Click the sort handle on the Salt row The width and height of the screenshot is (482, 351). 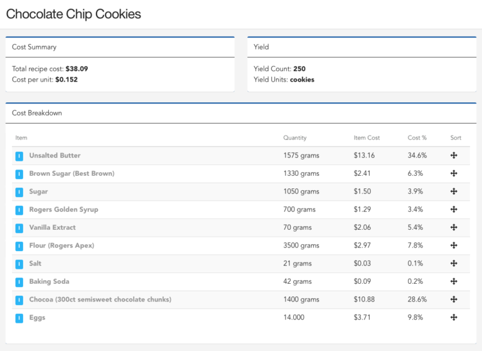pos(454,264)
